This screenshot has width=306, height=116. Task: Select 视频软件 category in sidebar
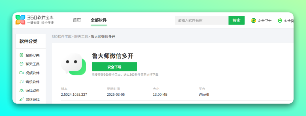pos(32,73)
